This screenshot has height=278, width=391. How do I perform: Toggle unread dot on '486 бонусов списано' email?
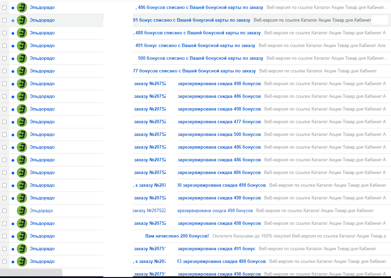(x=13, y=8)
